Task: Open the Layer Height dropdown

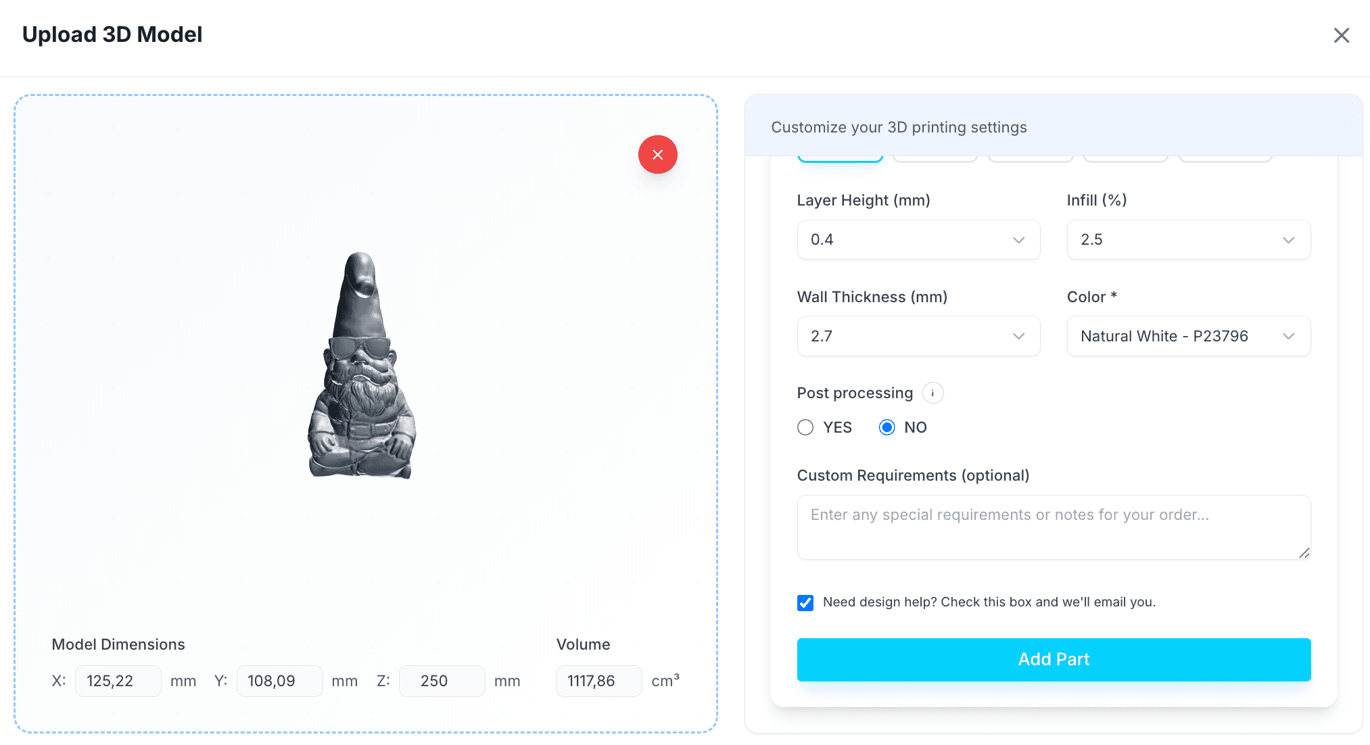Action: pos(918,239)
